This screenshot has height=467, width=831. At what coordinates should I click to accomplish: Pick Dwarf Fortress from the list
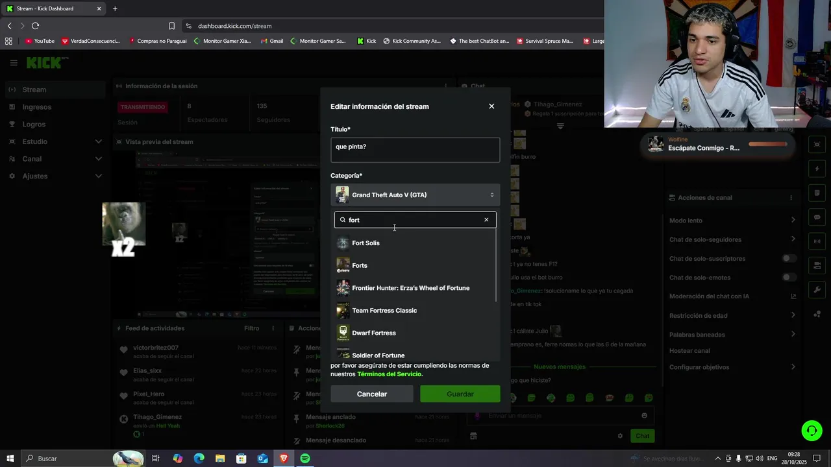415,333
